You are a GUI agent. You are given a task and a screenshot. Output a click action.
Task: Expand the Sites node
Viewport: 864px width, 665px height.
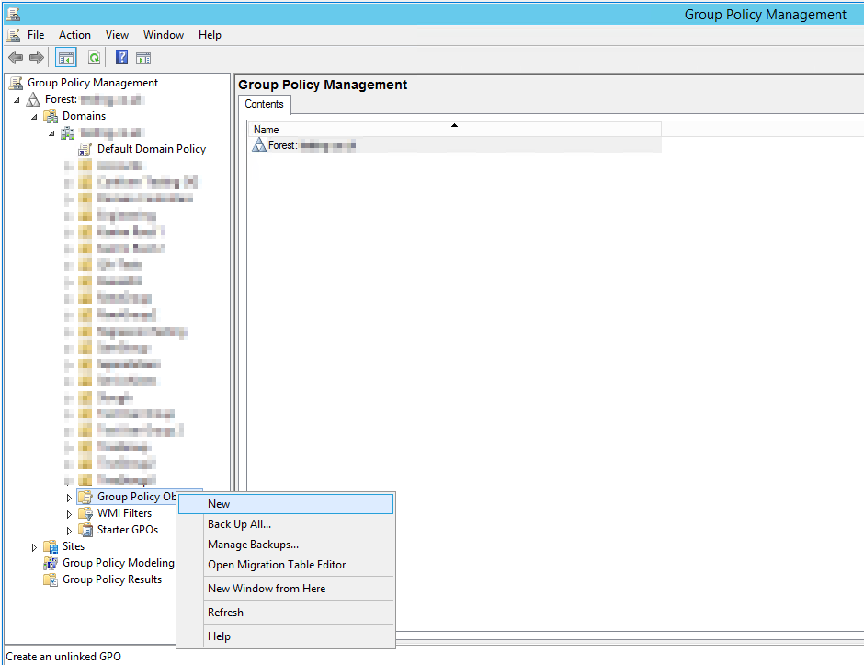34,547
